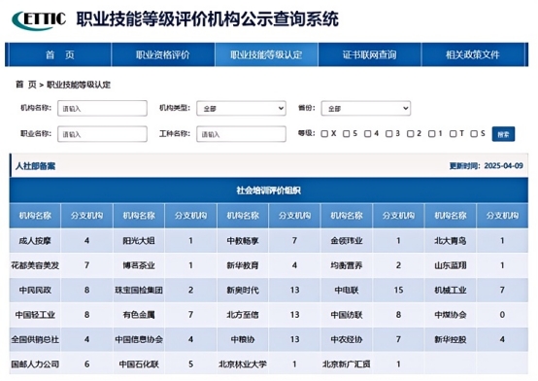The height and width of the screenshot is (381, 538).
Task: Open the 中电联 organization entry
Action: 347,290
